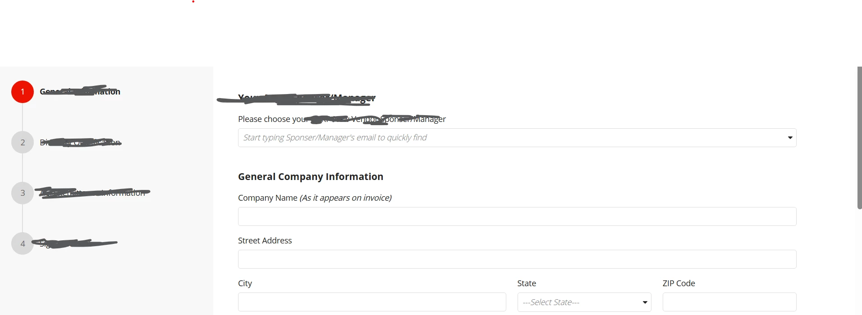Click the State dropdown caret arrow
This screenshot has width=862, height=315.
click(x=645, y=302)
